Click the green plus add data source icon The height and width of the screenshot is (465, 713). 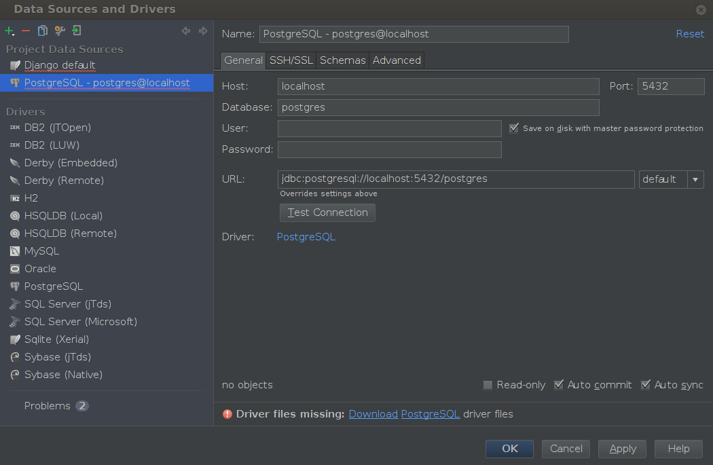pyautogui.click(x=9, y=31)
